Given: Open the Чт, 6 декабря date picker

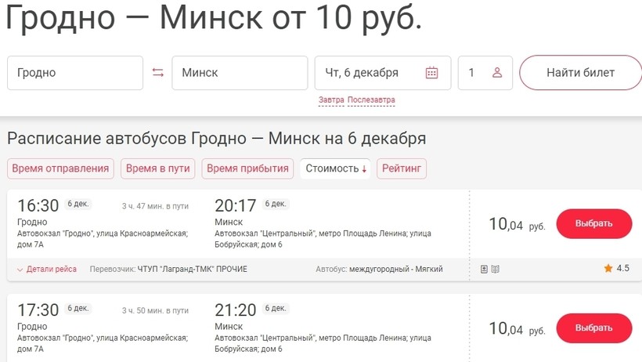Looking at the screenshot, I should pyautogui.click(x=383, y=73).
